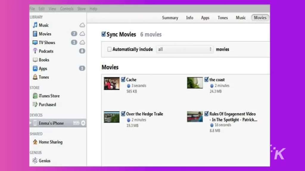Click the Apps count badge in sidebar
The height and width of the screenshot is (171, 305).
[82, 68]
